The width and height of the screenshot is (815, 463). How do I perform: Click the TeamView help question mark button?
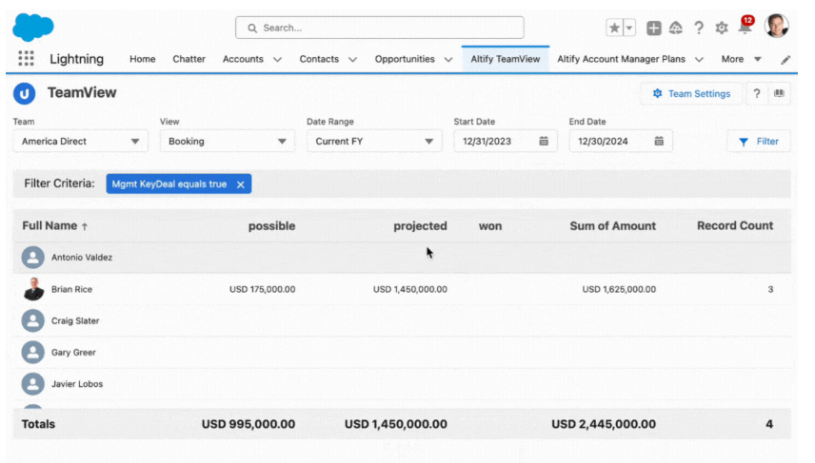pyautogui.click(x=756, y=93)
